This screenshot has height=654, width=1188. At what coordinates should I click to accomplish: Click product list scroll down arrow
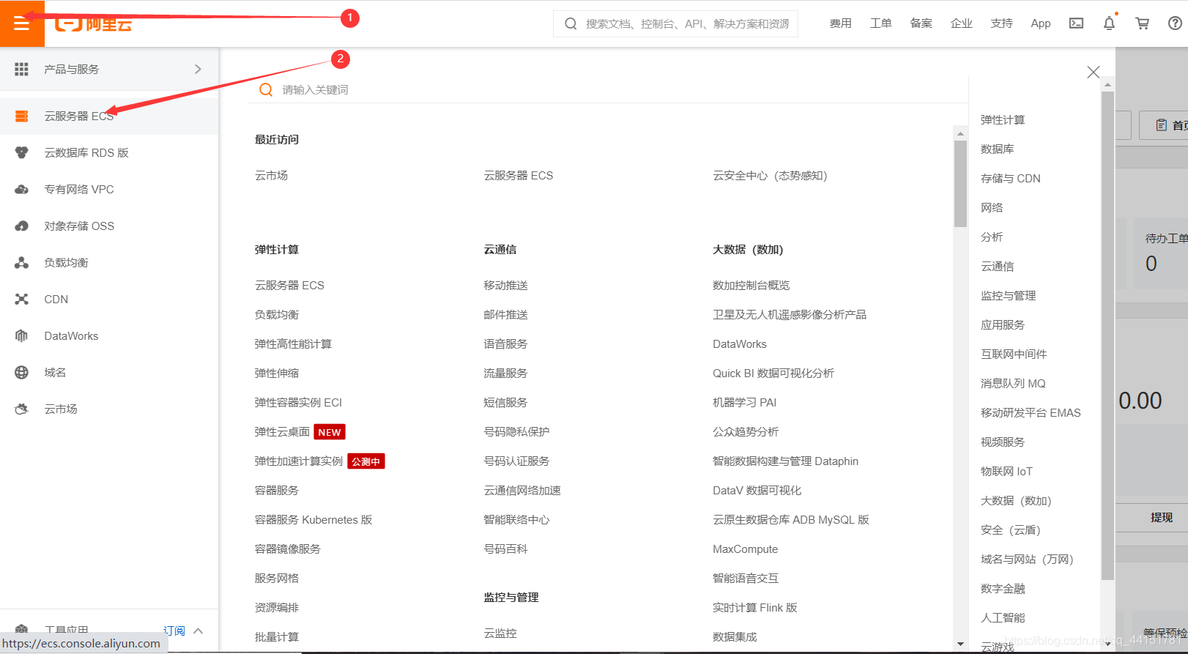pyautogui.click(x=960, y=644)
